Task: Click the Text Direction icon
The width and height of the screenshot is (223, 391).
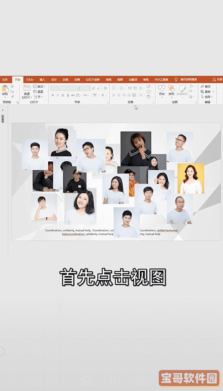Action: [149, 86]
